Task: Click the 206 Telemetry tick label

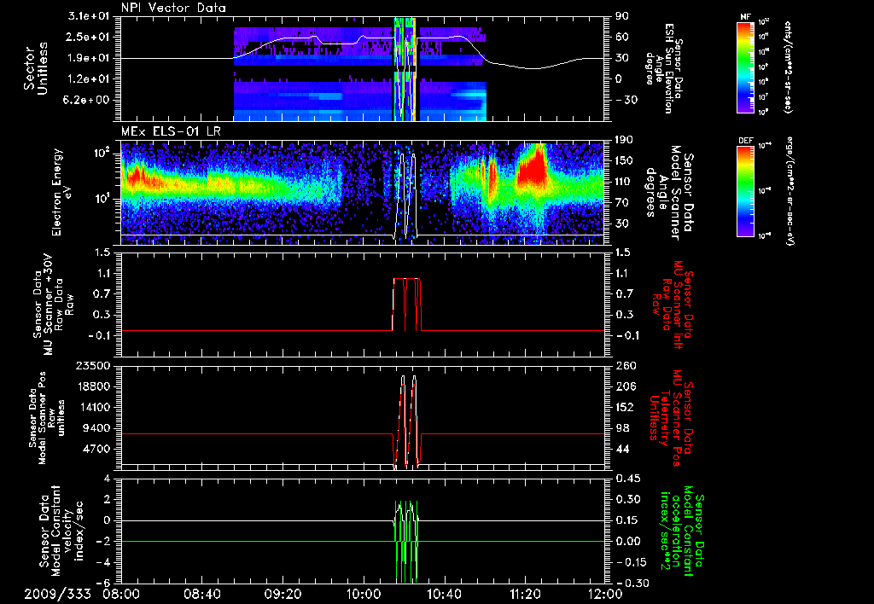Action: 624,386
